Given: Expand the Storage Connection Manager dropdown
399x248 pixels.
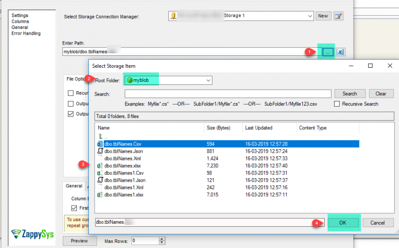Looking at the screenshot, I should tap(309, 16).
